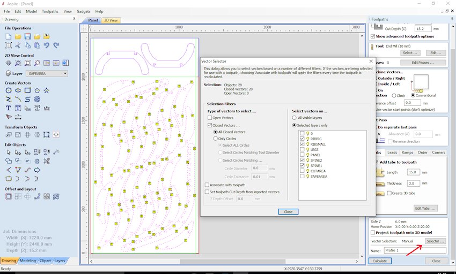Open the File menu
The image size is (456, 274).
coord(6,11)
